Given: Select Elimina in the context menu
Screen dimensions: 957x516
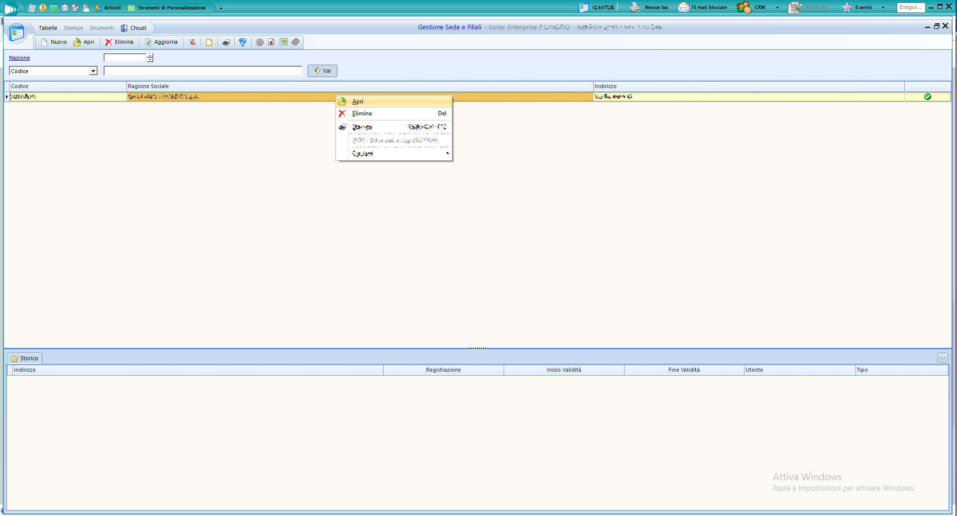Looking at the screenshot, I should [x=362, y=113].
